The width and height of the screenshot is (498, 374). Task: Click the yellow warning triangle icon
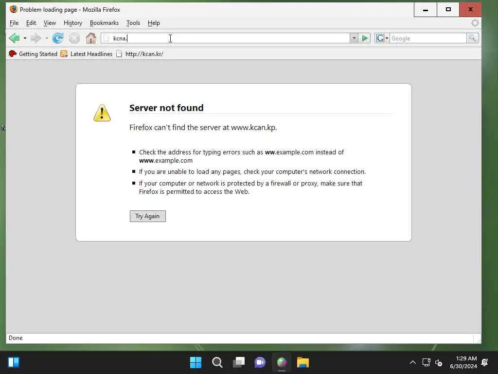[102, 113]
